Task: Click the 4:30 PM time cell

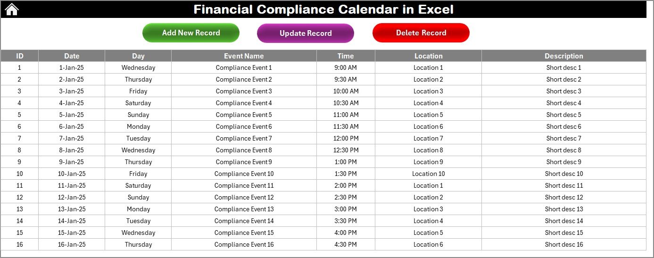Action: point(346,244)
